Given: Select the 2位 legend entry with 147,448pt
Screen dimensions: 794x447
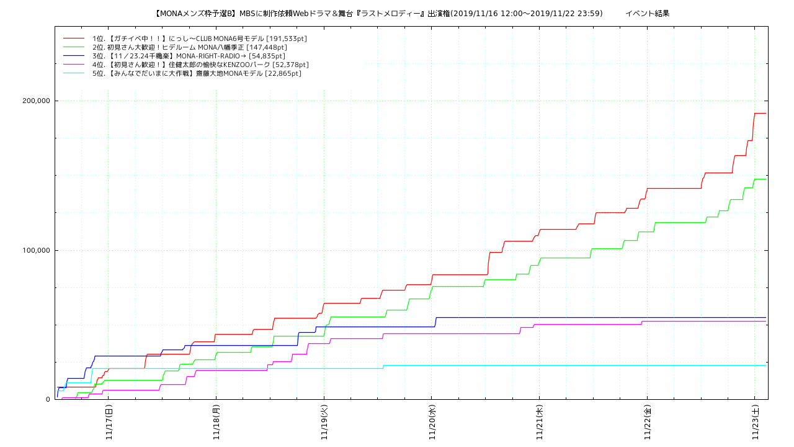Looking at the screenshot, I should coord(189,47).
